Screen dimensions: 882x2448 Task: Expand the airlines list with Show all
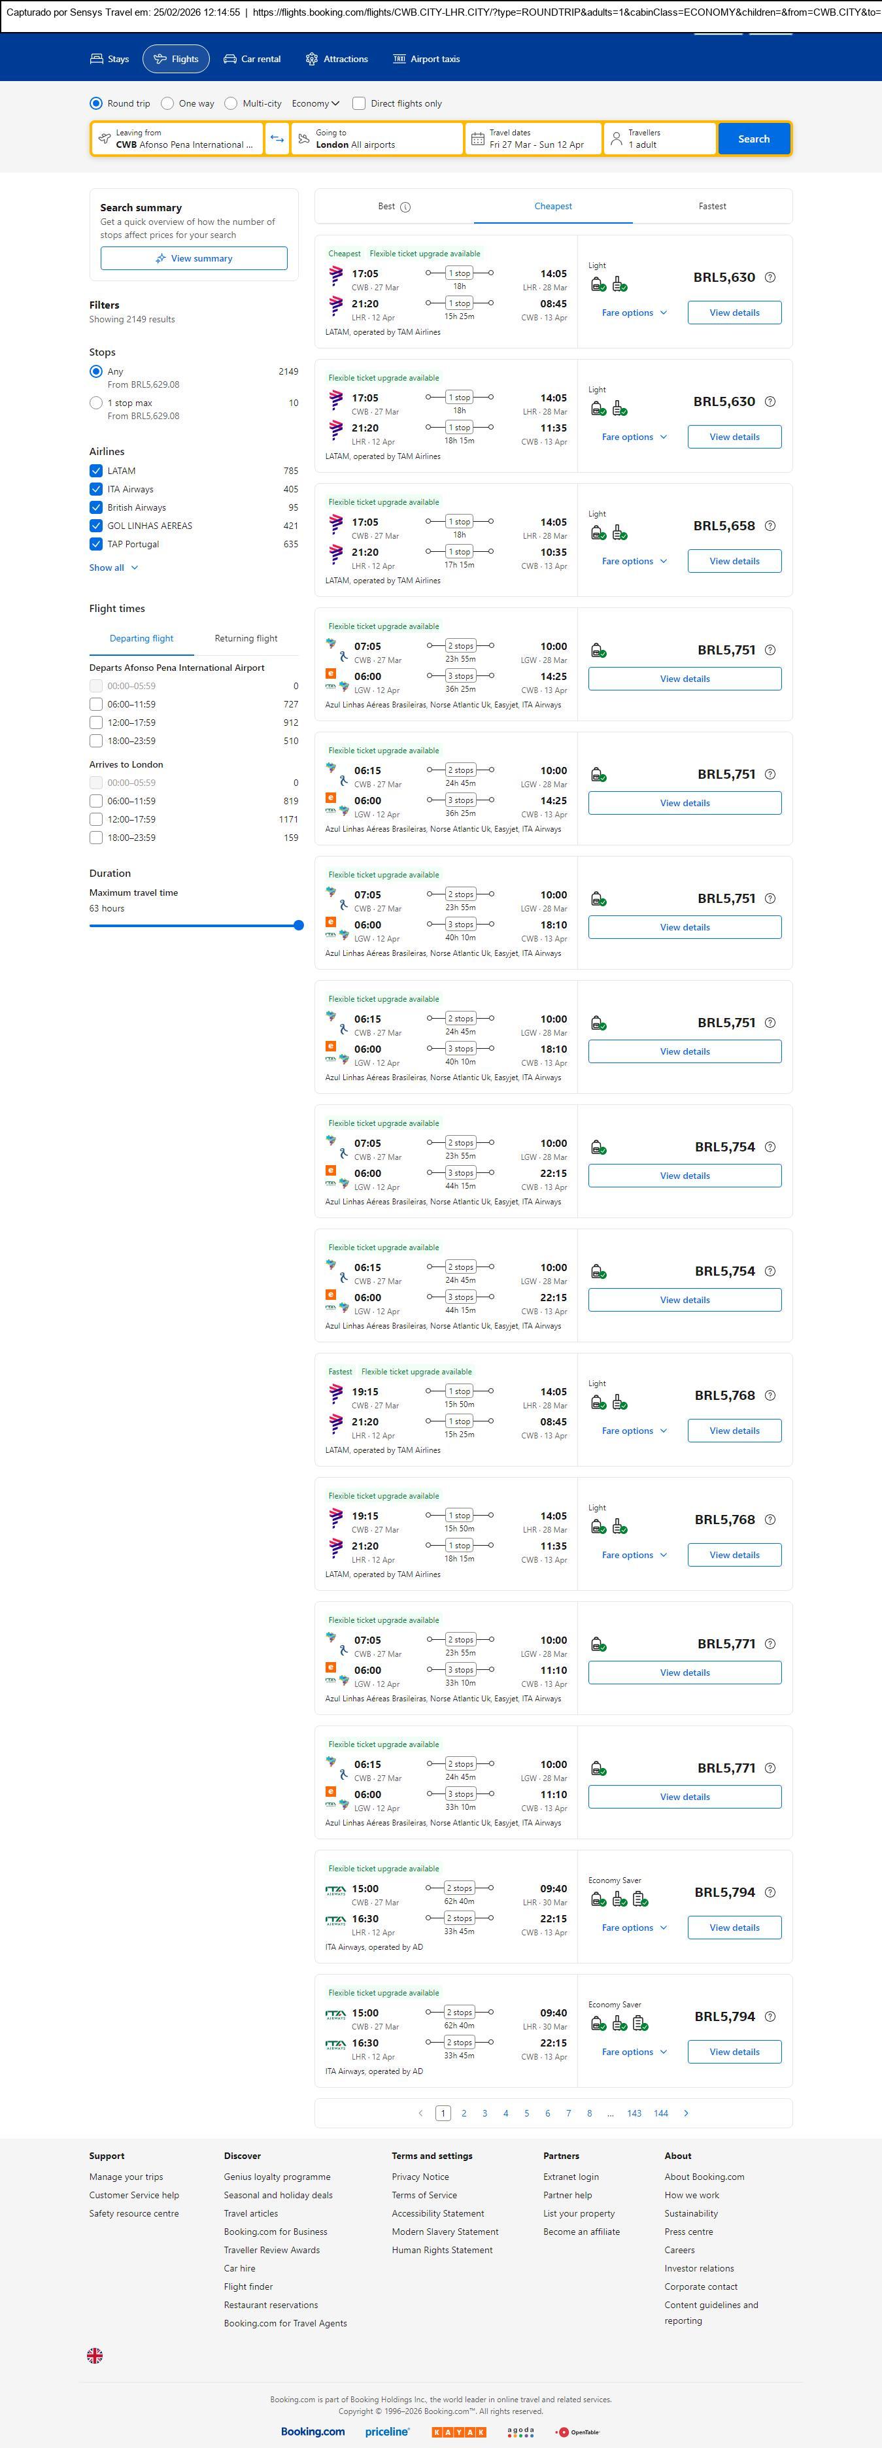click(113, 568)
